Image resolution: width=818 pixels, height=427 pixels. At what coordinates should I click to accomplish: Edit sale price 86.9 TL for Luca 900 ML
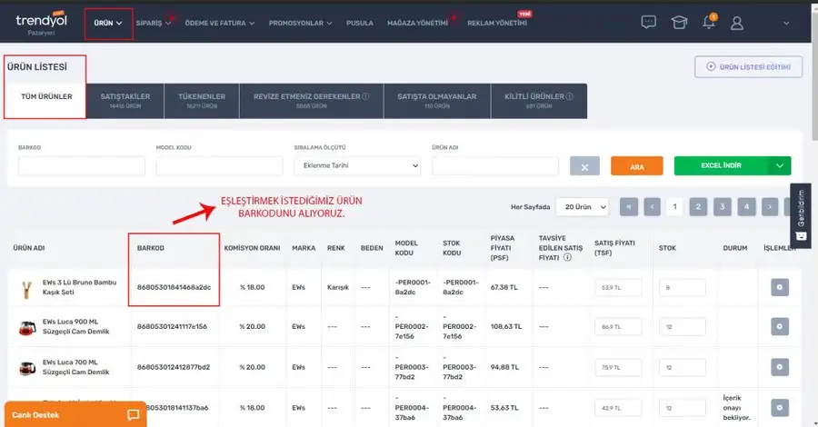(x=618, y=327)
